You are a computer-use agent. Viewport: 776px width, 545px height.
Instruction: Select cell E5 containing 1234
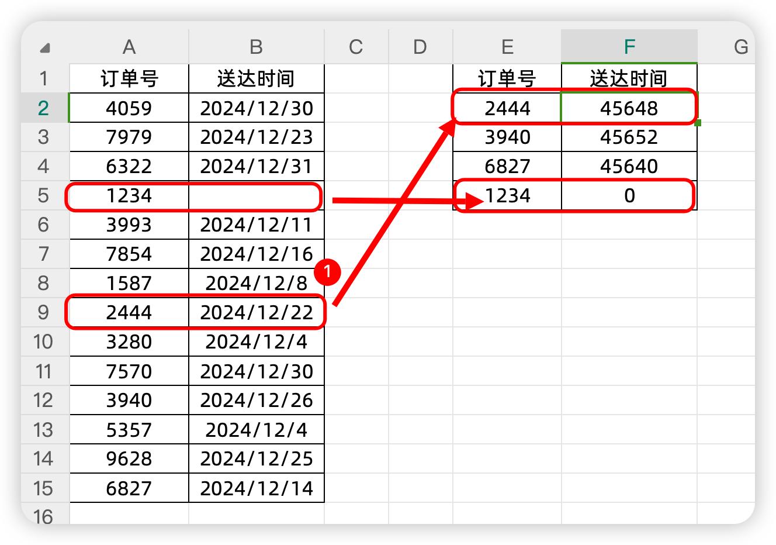point(507,195)
